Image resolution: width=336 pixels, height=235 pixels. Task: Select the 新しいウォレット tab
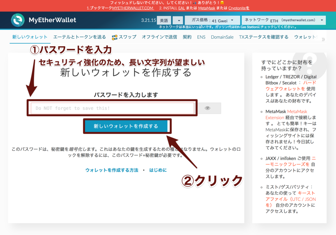click(30, 37)
